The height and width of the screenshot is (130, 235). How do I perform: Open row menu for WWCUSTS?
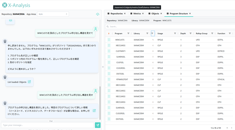pos(109,39)
